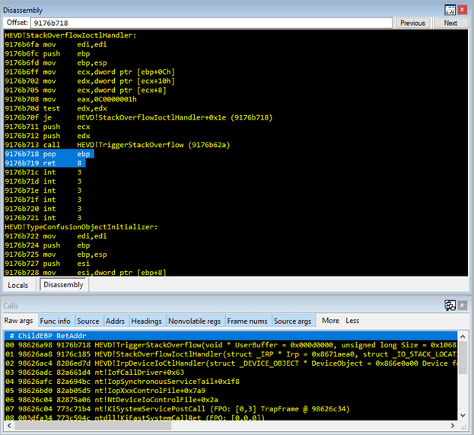Select frame 07 nt!KiSystemServicePostCall

[231, 409]
